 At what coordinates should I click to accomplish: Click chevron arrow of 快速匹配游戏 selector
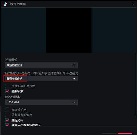point(74,65)
